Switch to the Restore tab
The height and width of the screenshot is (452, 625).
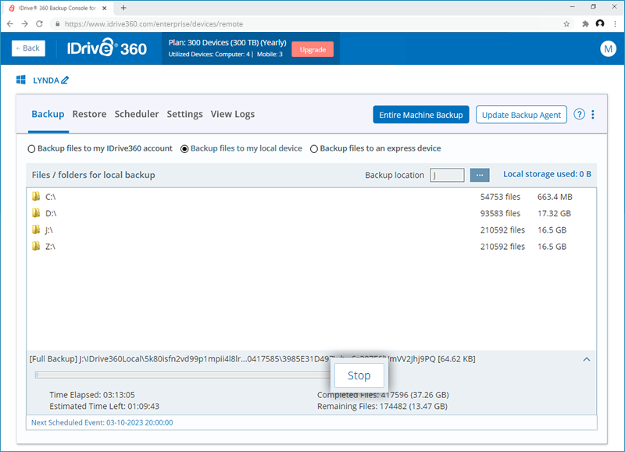coord(89,114)
